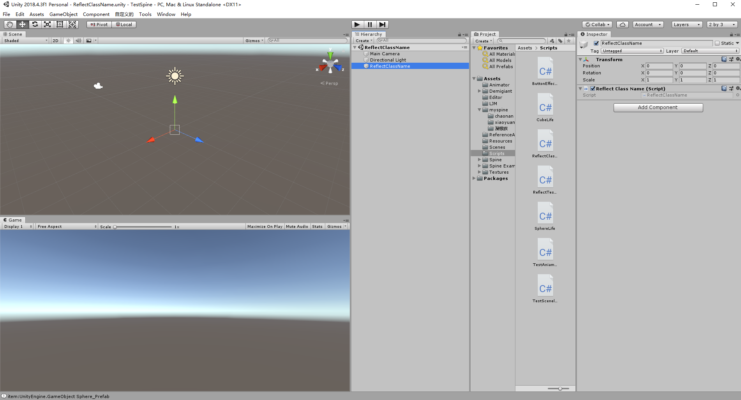741x400 pixels.
Task: Open Reflect Class Name script help icon
Action: pos(724,88)
